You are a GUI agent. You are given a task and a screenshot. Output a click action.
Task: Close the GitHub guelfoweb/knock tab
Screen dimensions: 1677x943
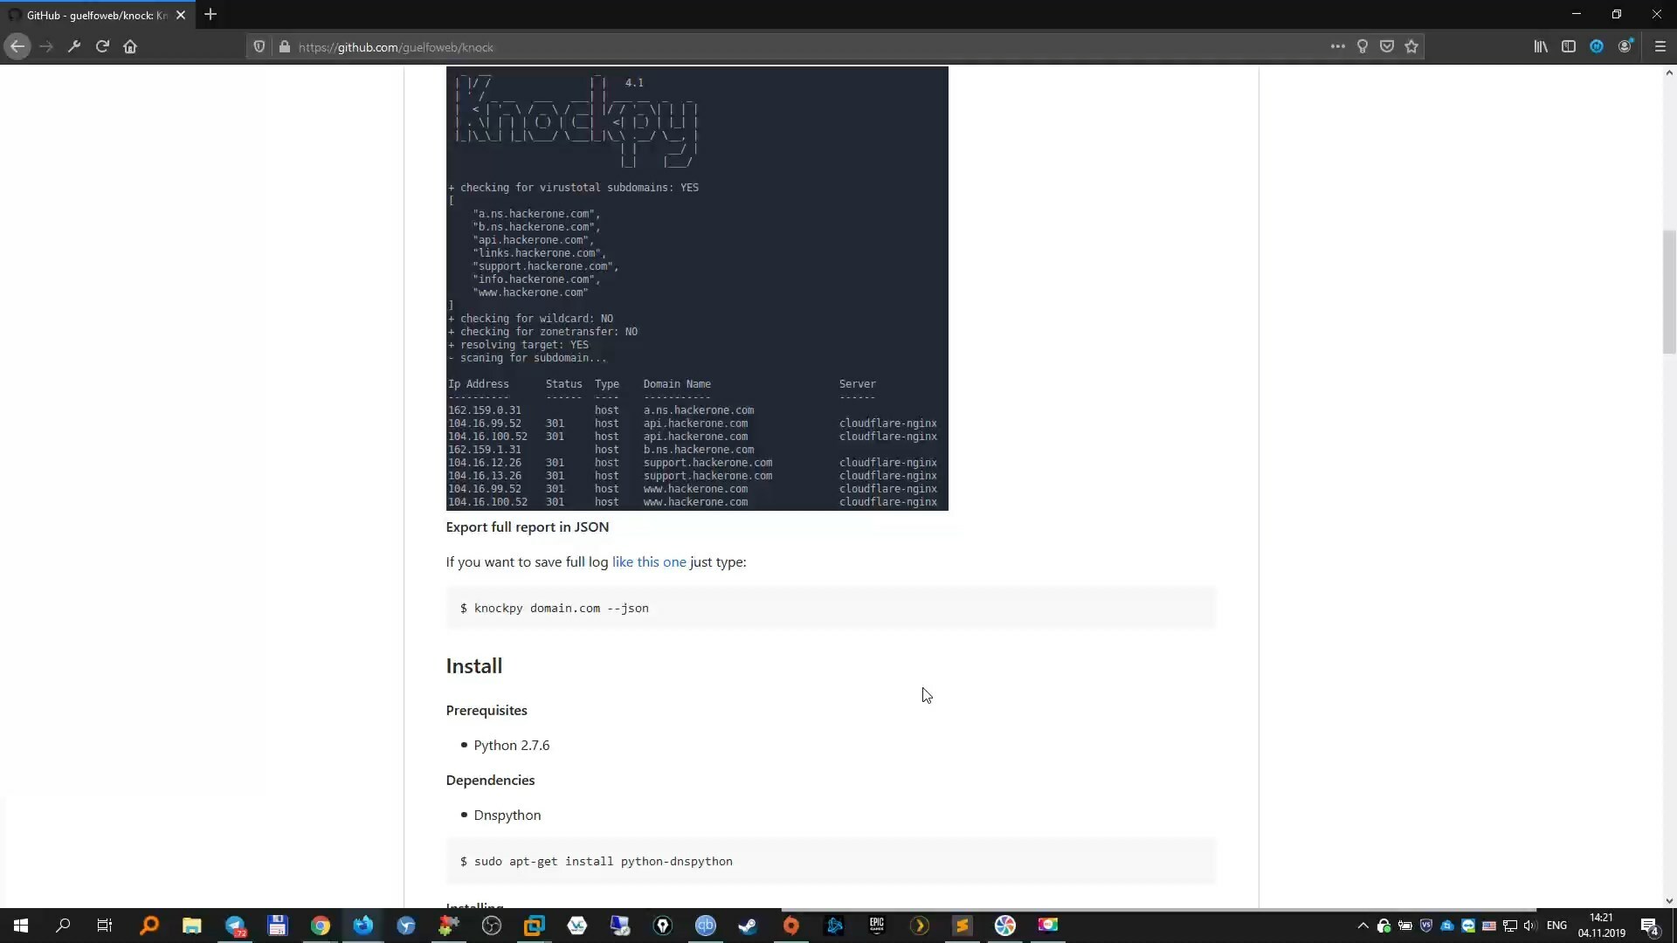[181, 15]
